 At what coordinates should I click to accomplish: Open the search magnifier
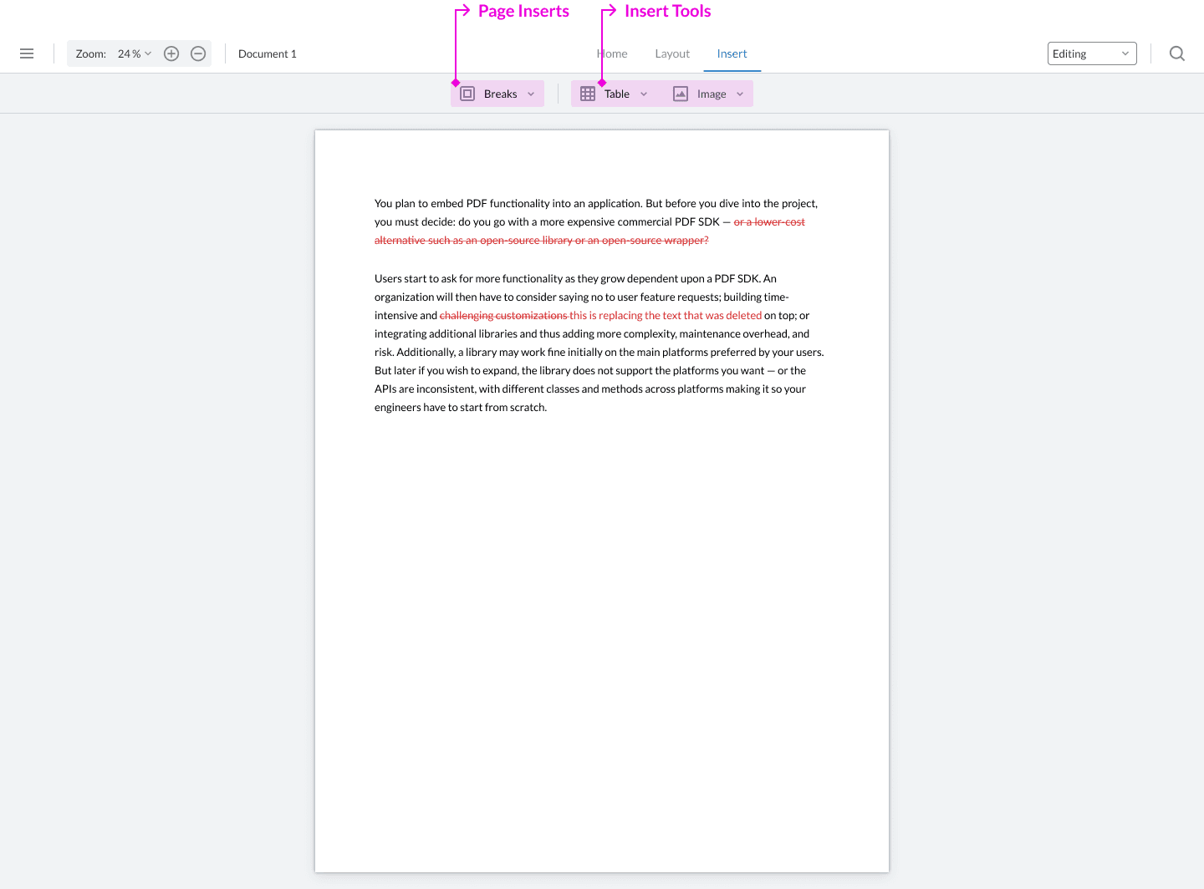1177,53
